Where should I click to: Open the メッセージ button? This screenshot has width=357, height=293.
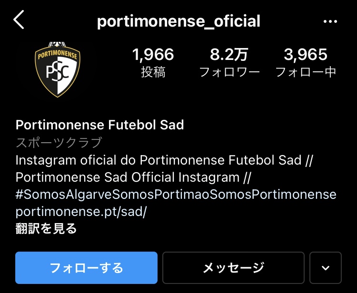tap(233, 268)
